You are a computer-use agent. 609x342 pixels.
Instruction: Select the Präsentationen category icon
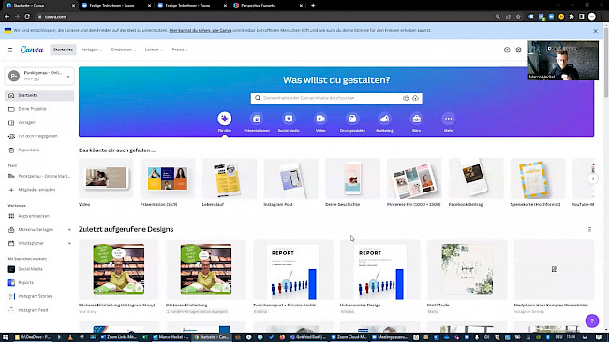(x=257, y=119)
